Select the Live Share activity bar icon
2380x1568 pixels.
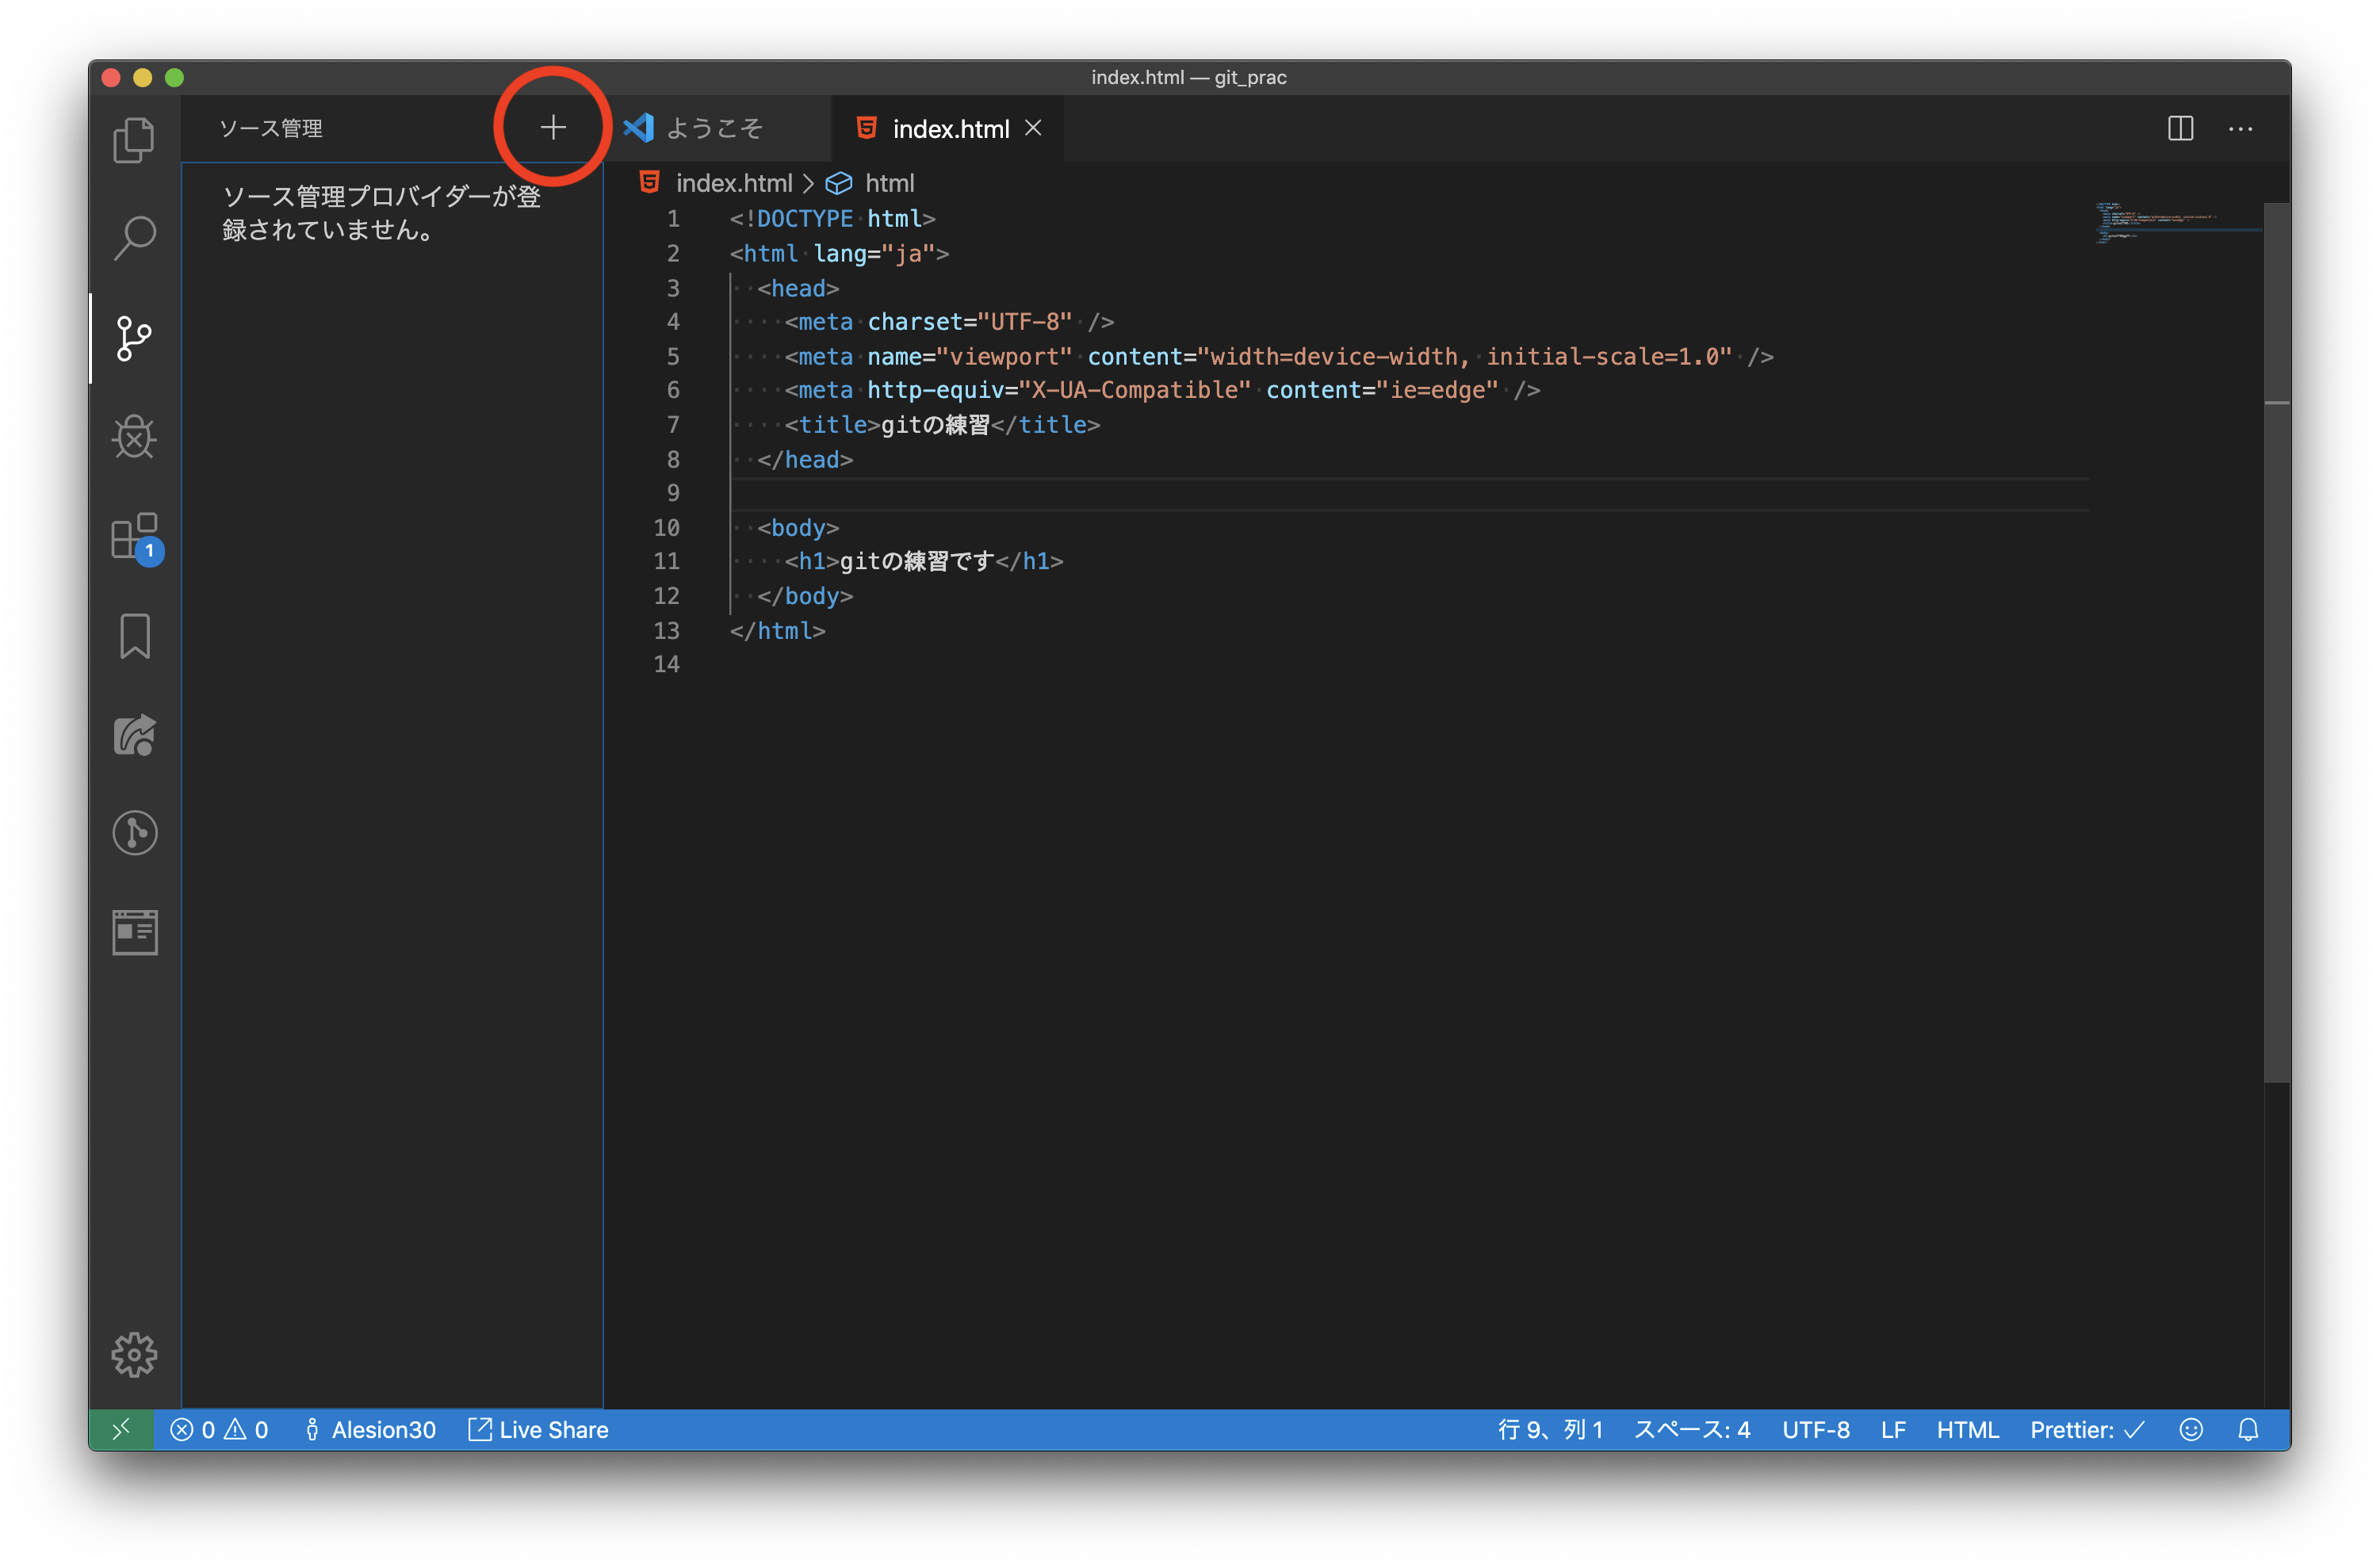coord(134,735)
